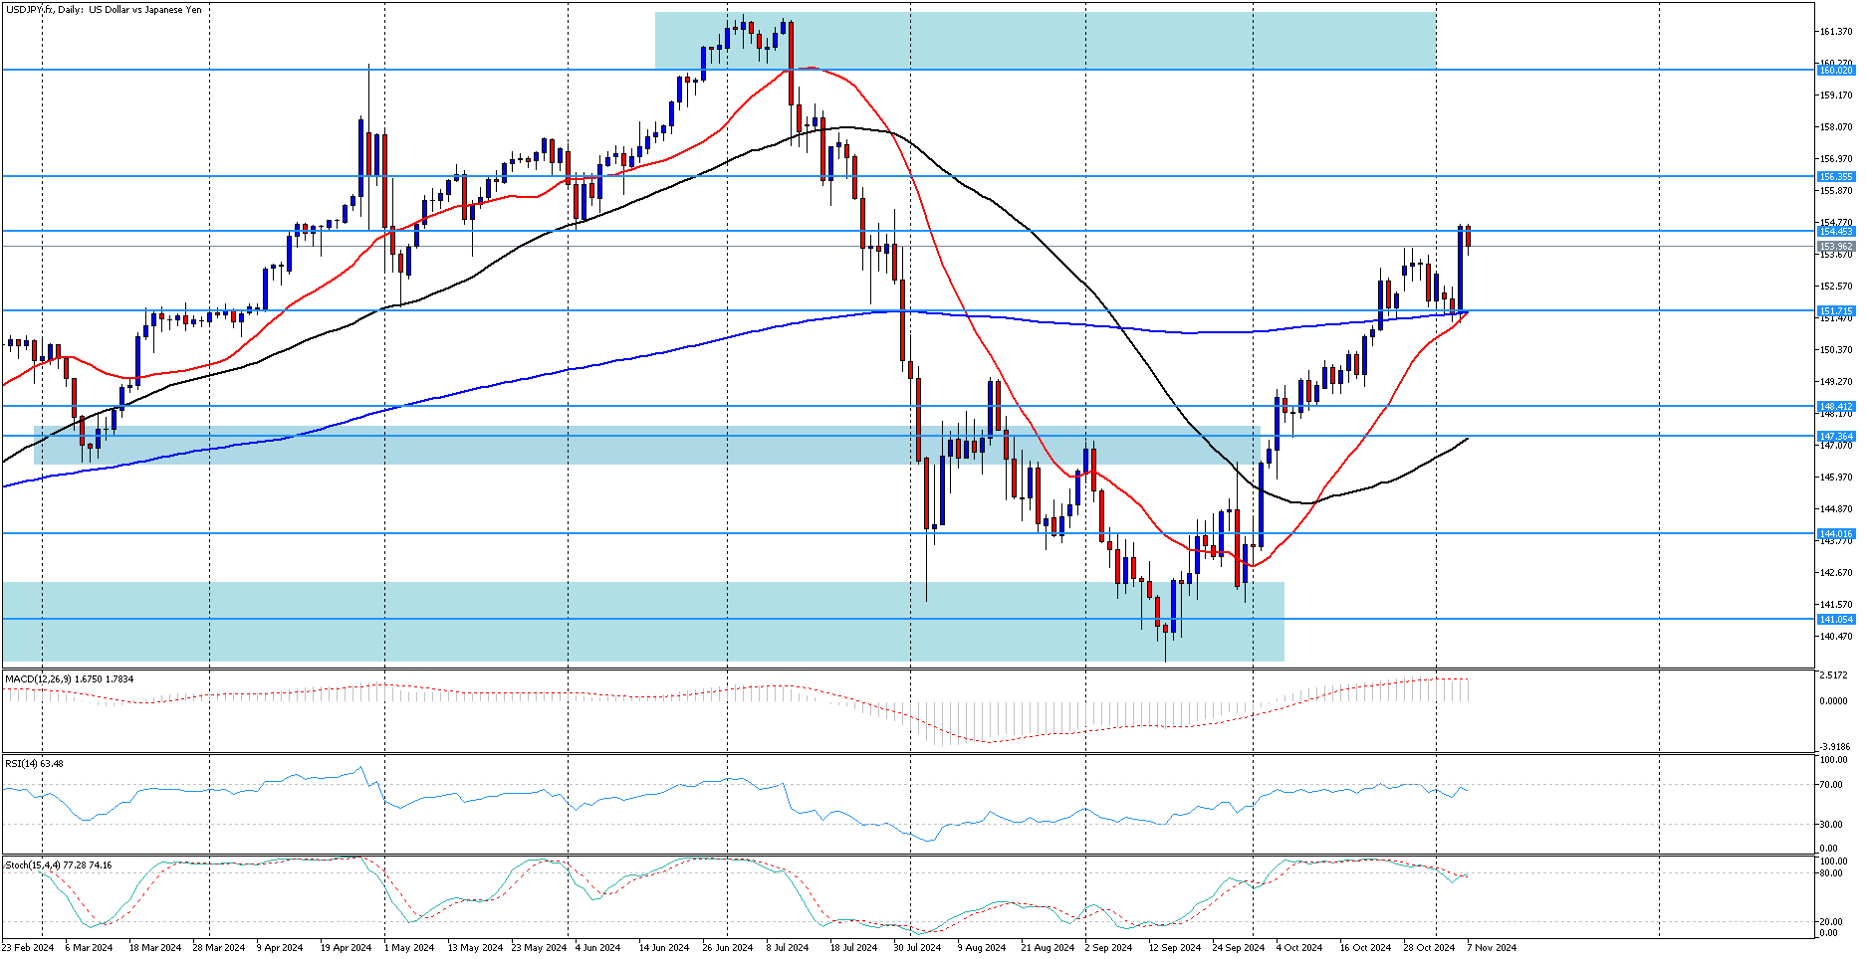Screen dimensions: 1867x959
Task: Click the 1 May 2024 date label
Action: [x=408, y=947]
